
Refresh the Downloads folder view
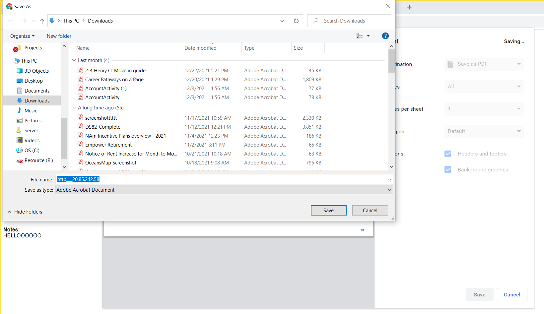point(296,21)
